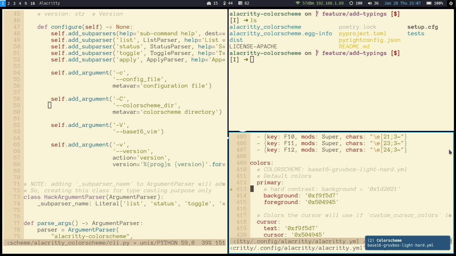Click the '--colorscheme_dir' string
Image resolution: width=456 pixels, height=256 pixels.
click(145, 105)
